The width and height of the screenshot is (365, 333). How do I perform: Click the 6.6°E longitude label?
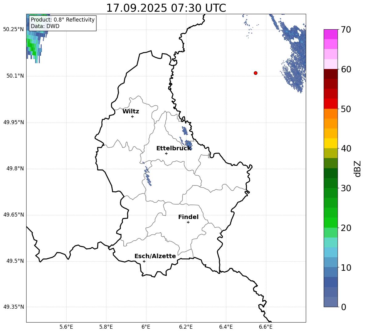266,327
